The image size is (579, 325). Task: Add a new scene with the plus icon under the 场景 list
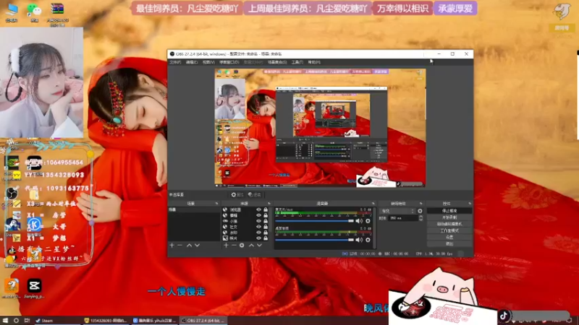[172, 246]
